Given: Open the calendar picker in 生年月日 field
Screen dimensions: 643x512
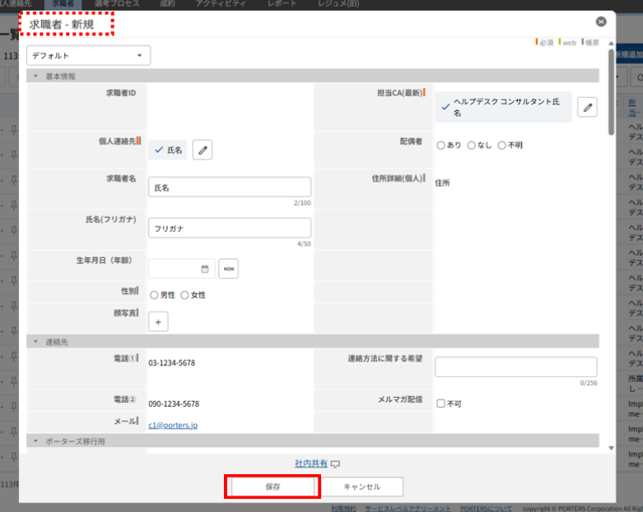Looking at the screenshot, I should click(x=204, y=269).
